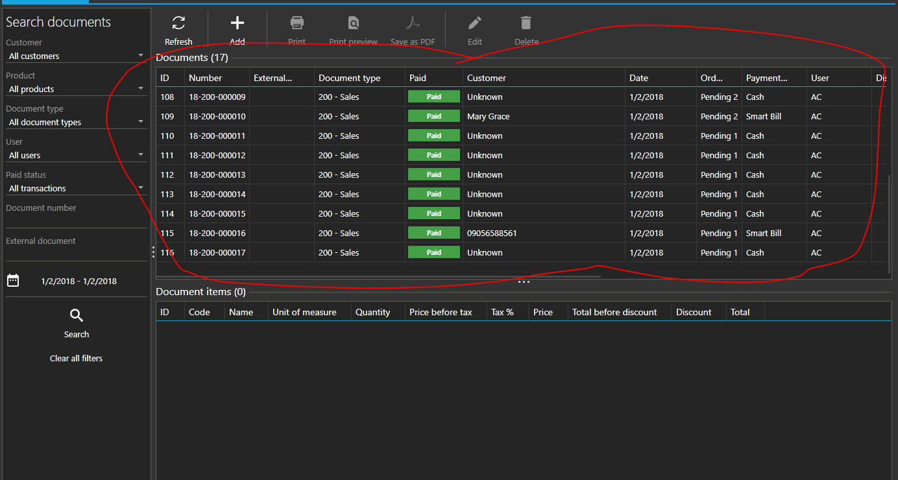Click the Document number input field
Viewport: 898px width, 480px height.
tap(76, 221)
